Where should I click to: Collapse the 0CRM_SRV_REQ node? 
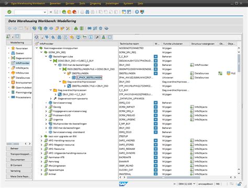tap(41, 52)
